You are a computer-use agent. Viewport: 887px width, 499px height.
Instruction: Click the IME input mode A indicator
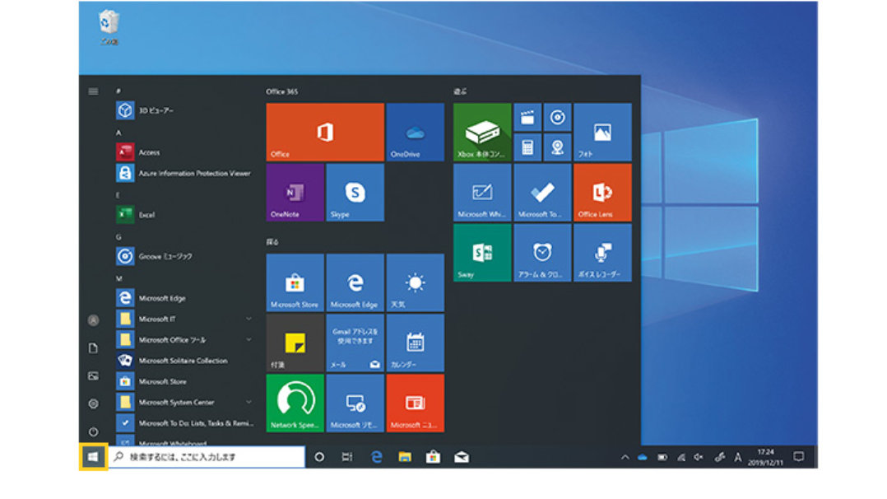[x=737, y=457]
